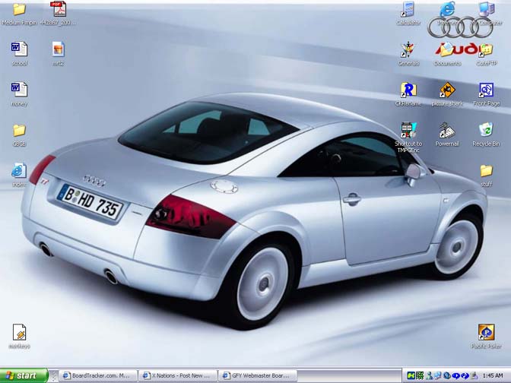Open the CKRename shortcut icon
Viewport: 511px width, 383px height.
408,90
